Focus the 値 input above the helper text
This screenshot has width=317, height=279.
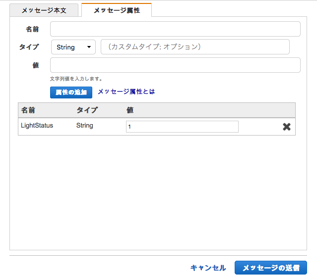[175, 65]
